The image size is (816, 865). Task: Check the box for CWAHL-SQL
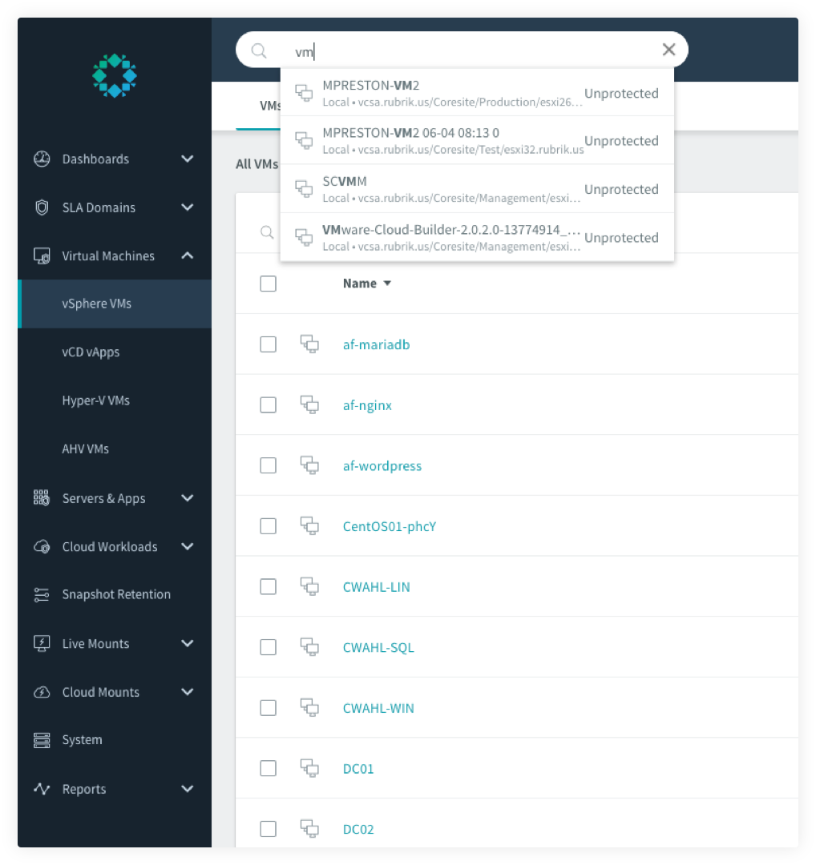tap(269, 647)
